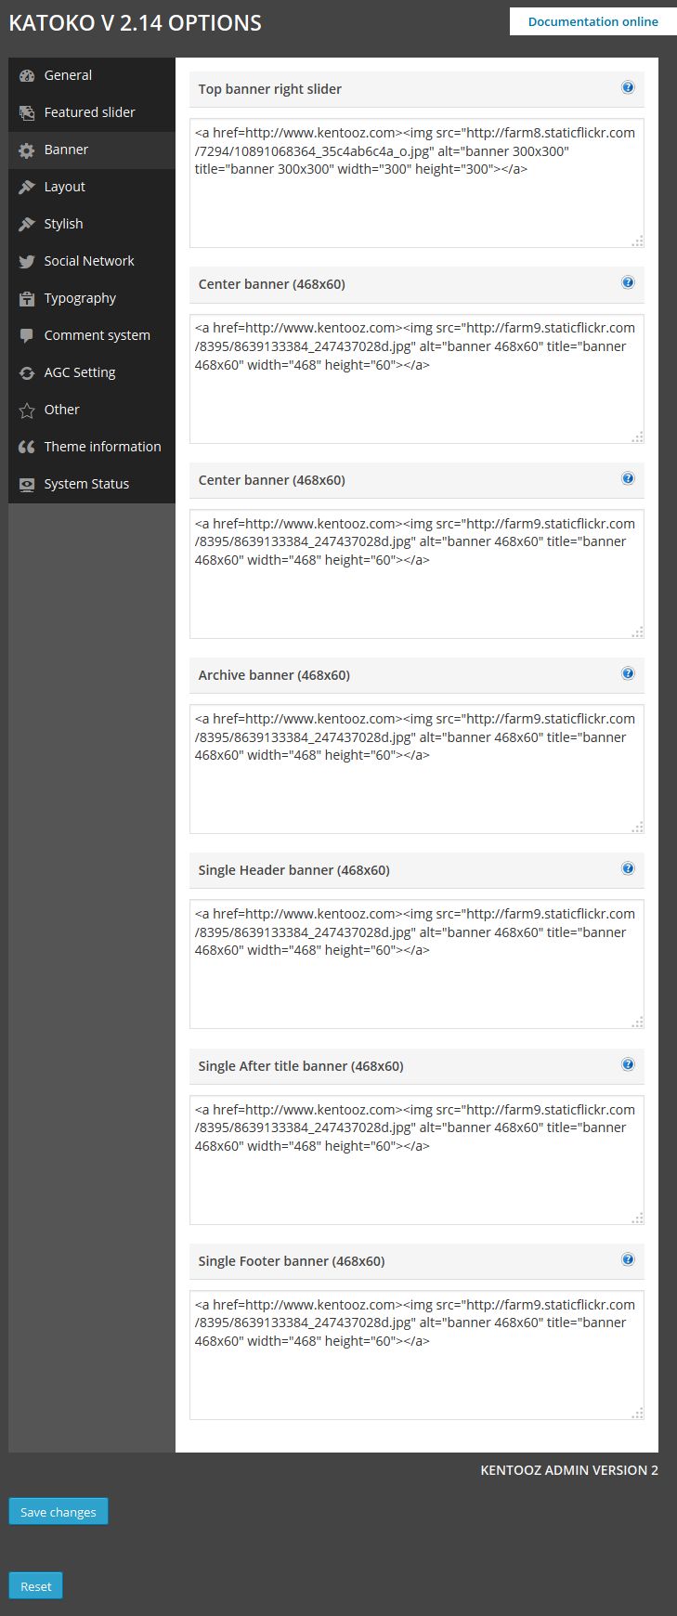Image resolution: width=677 pixels, height=1616 pixels.
Task: Open the Documentation online link
Action: [592, 21]
